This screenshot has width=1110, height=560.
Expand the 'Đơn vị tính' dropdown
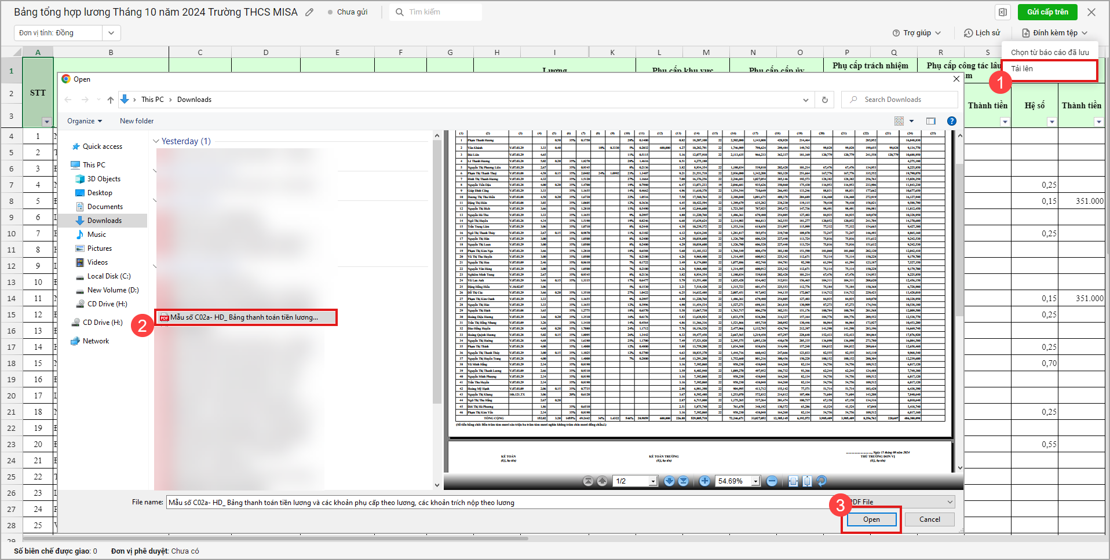[x=111, y=33]
